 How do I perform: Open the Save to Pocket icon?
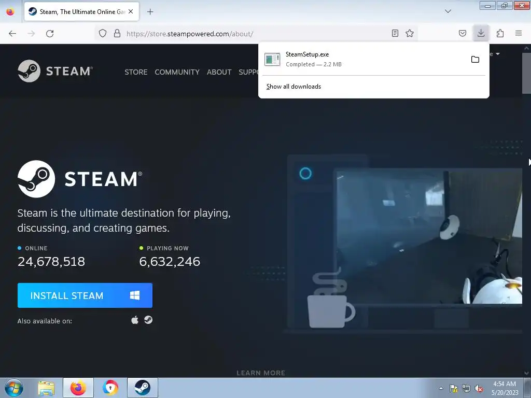tap(463, 33)
